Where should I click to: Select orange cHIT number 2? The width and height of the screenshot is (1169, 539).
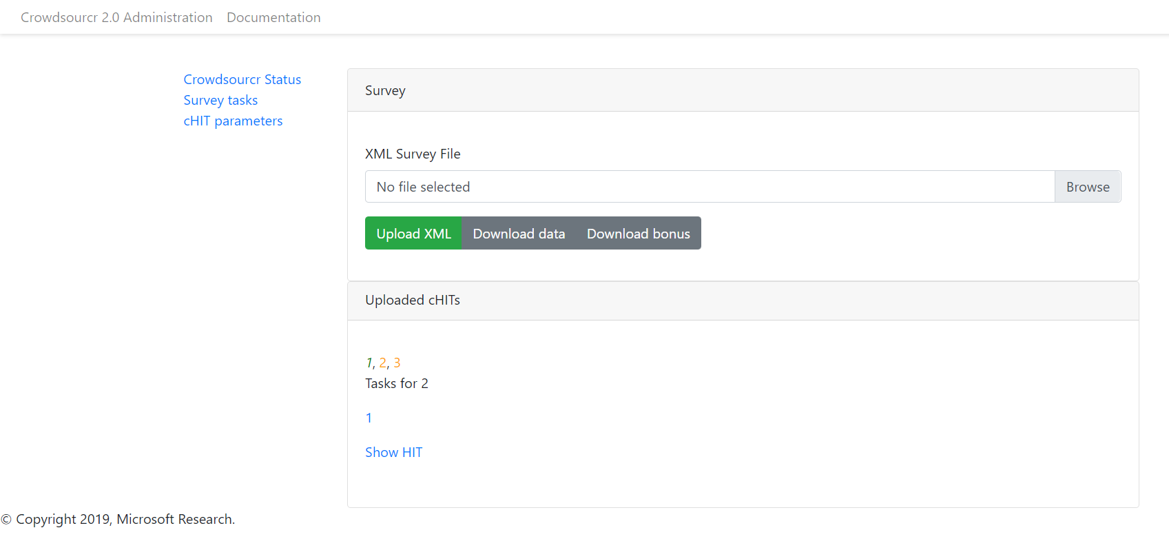[x=383, y=363]
